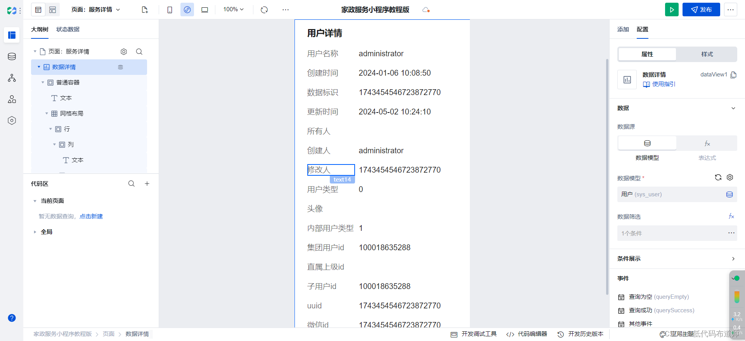Switch to the layout panel view icon
The height and width of the screenshot is (341, 745).
click(x=53, y=10)
